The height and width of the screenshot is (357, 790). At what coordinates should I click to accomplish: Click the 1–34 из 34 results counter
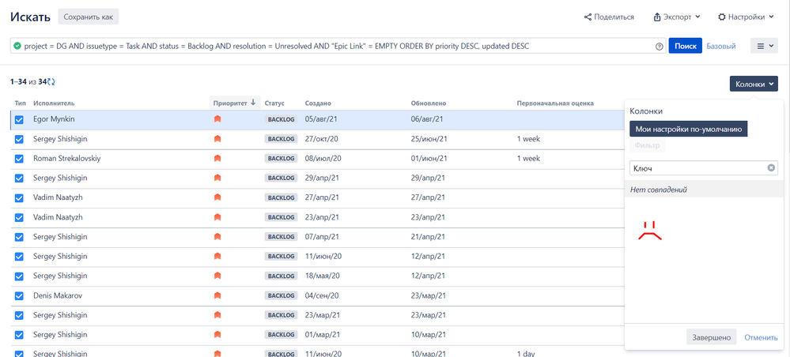[x=28, y=81]
